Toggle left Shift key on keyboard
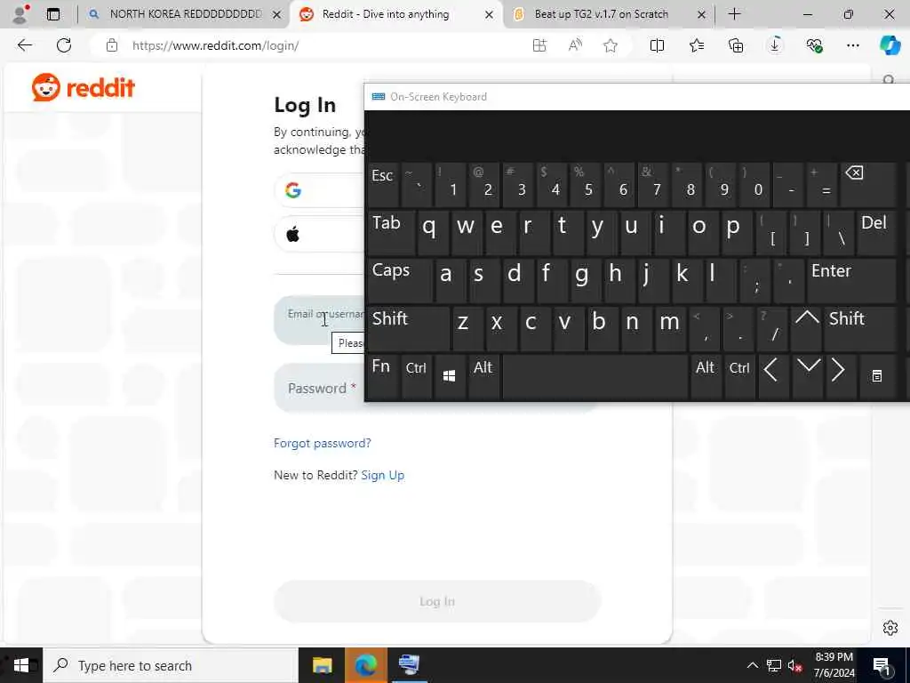Viewport: 910px width, 683px height. 408,329
